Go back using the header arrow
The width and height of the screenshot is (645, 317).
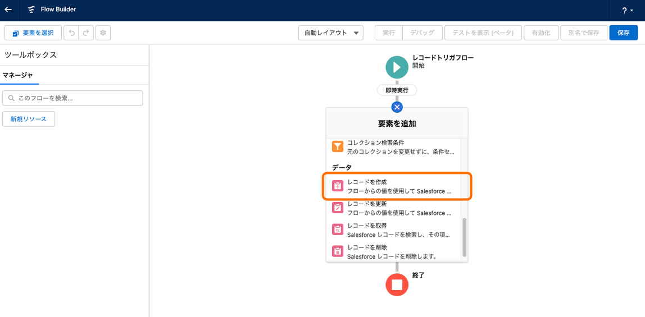8,10
